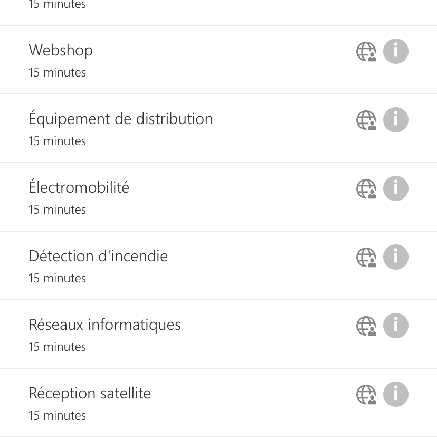
Task: Choose the Équipement de distribution service
Action: (x=121, y=119)
